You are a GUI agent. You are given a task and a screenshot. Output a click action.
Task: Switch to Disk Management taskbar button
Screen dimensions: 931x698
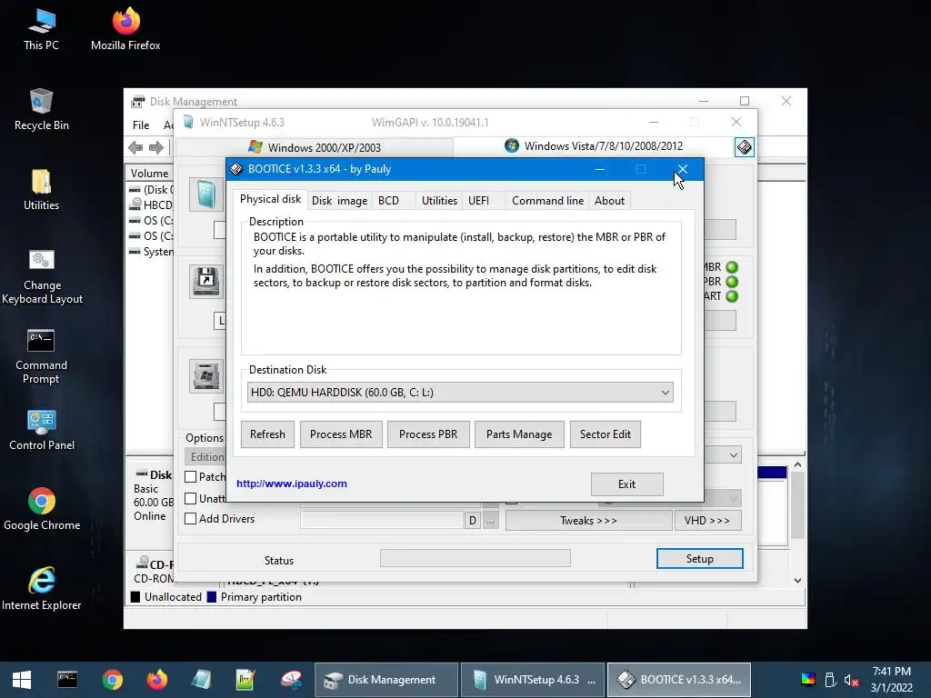pyautogui.click(x=386, y=680)
